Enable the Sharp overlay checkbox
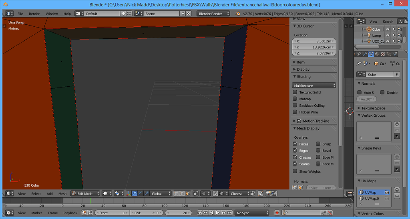410x219 pixels. [318, 144]
